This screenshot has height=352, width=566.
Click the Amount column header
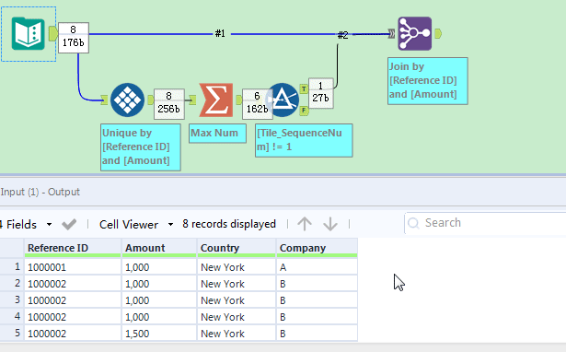(159, 248)
